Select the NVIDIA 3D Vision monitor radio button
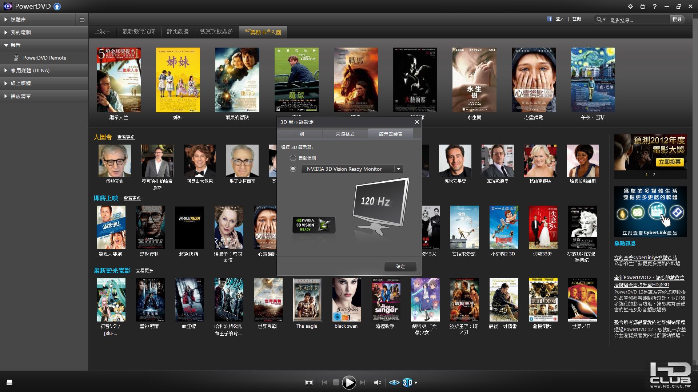The height and width of the screenshot is (392, 698). (293, 169)
